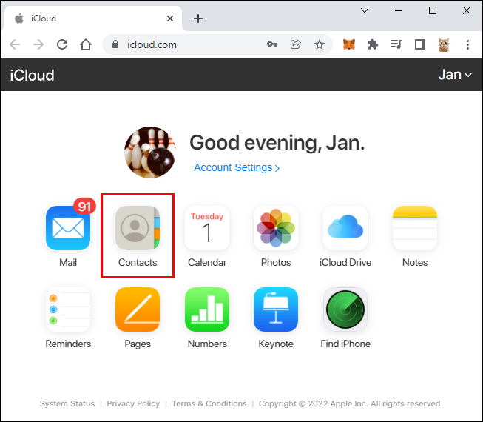Launch the Notes app icon

coord(415,228)
